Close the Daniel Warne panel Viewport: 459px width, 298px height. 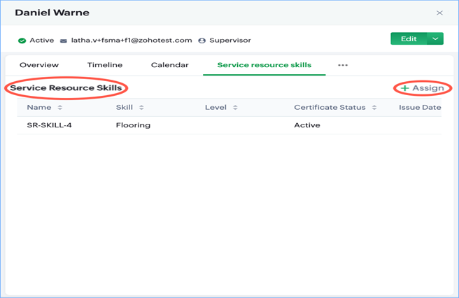point(439,13)
